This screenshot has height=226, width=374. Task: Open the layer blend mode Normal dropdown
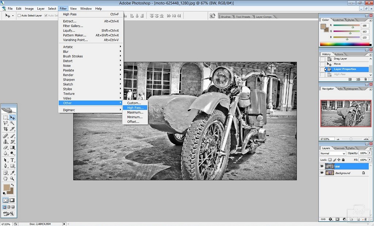[x=332, y=153]
